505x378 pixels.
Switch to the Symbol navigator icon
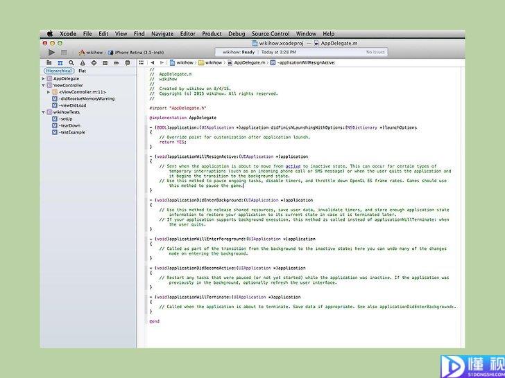pyautogui.click(x=60, y=63)
